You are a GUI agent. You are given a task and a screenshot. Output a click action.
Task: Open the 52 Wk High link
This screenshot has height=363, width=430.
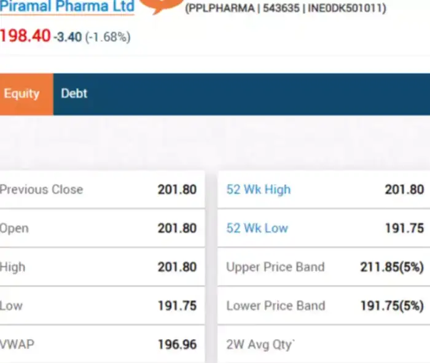(x=258, y=190)
